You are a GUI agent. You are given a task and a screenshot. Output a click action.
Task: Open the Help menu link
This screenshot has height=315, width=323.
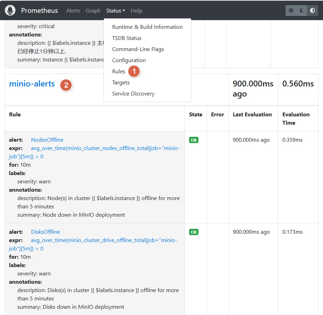pyautogui.click(x=137, y=11)
